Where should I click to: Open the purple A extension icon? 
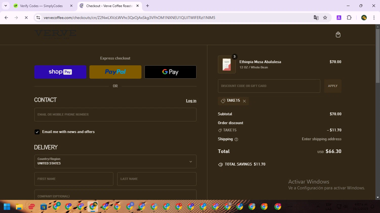(x=339, y=18)
